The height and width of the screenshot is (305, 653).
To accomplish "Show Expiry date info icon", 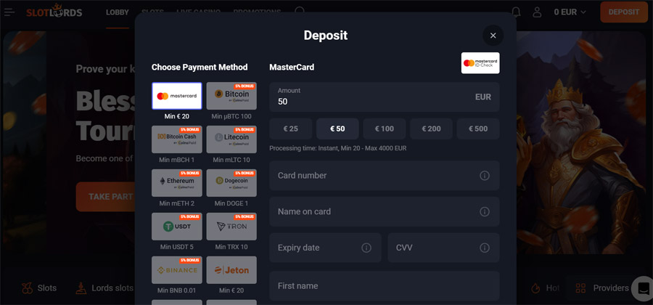I will [x=366, y=248].
